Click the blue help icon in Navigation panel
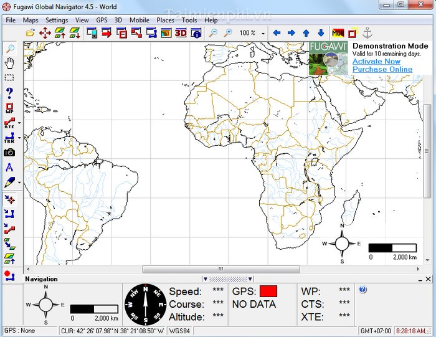The width and height of the screenshot is (436, 337). 363,290
